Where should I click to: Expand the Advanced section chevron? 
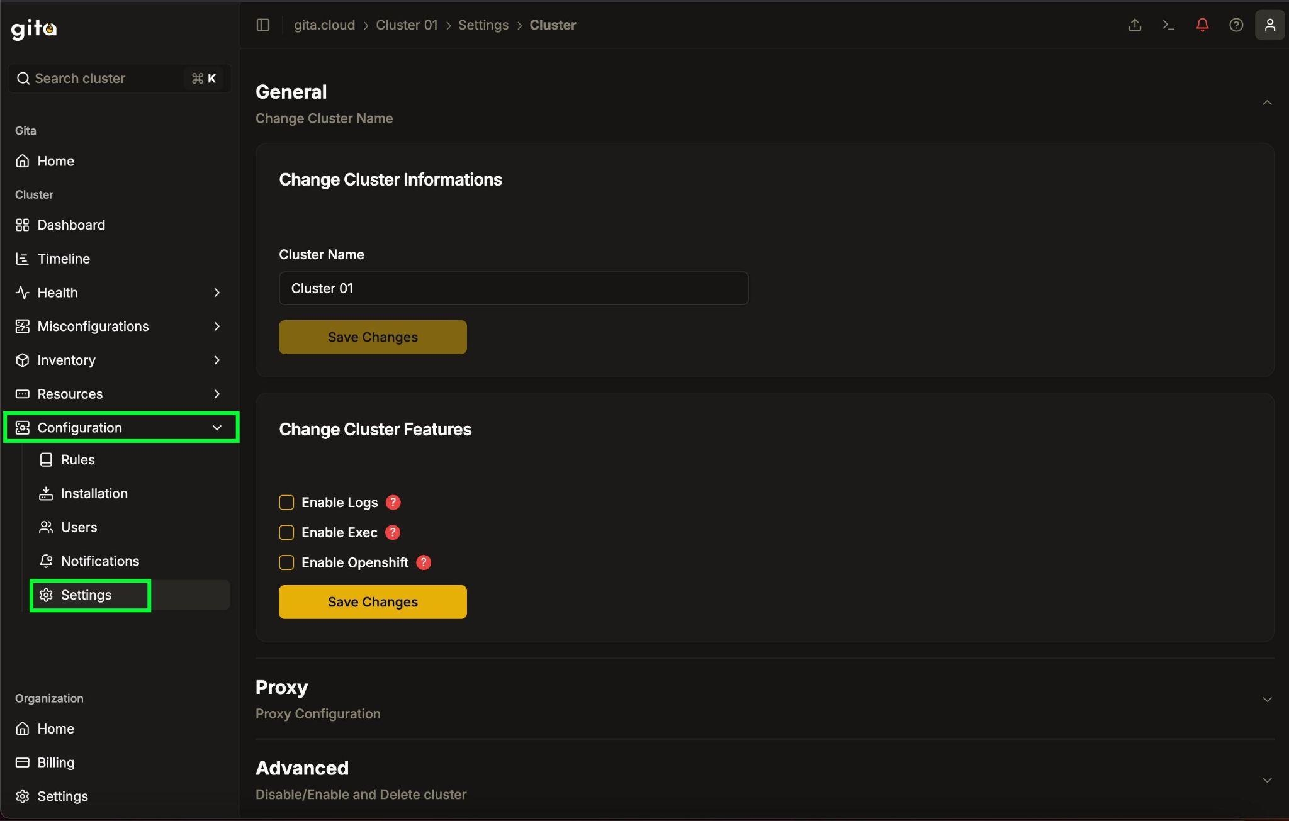(x=1267, y=780)
